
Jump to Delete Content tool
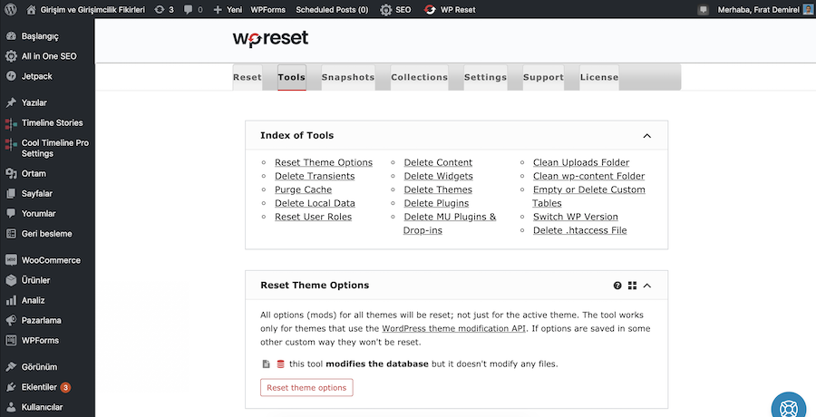[x=438, y=162]
